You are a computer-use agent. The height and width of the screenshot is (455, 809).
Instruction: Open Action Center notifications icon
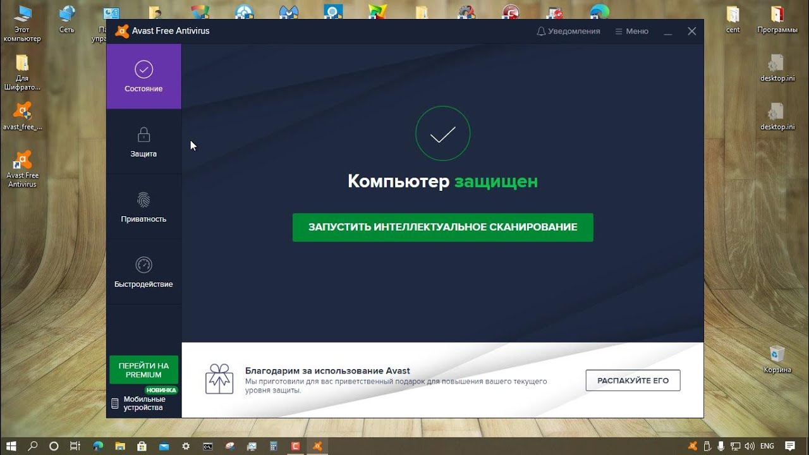(790, 446)
